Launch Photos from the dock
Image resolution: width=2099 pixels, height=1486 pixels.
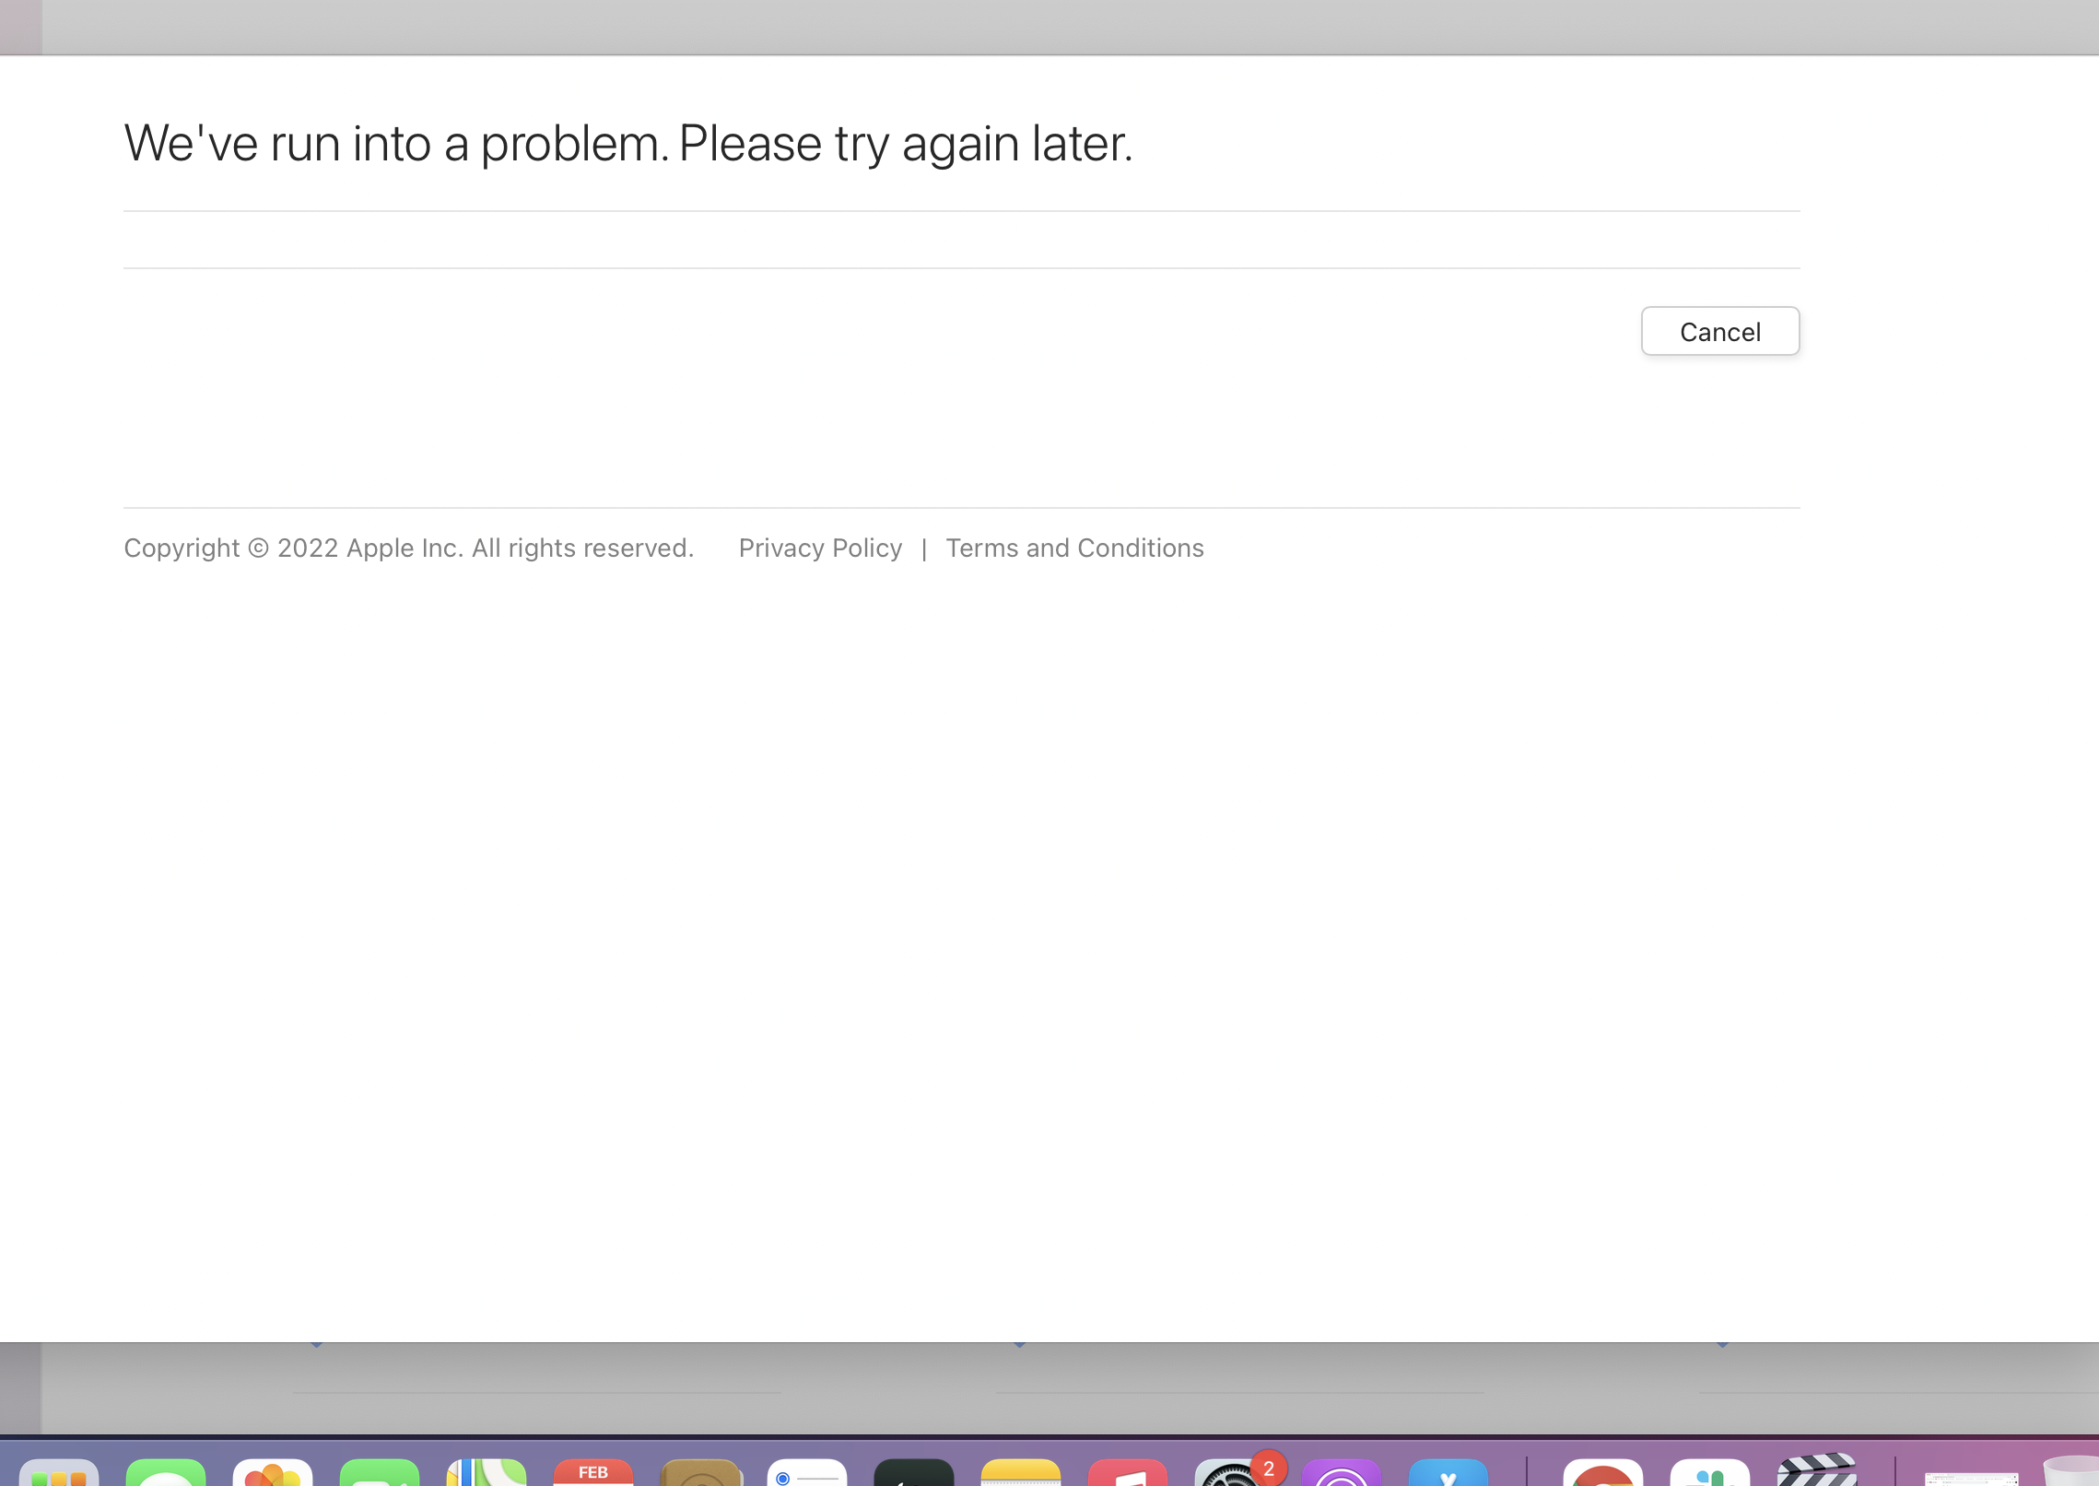coord(273,1473)
